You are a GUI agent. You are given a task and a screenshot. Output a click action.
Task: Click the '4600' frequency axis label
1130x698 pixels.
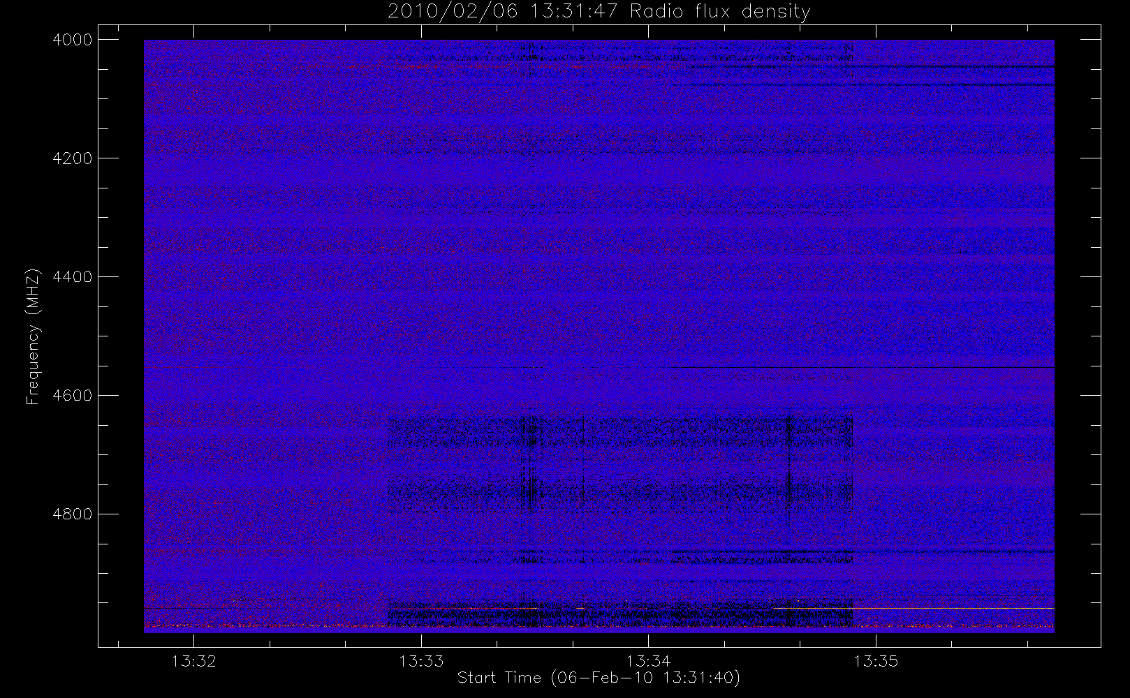(73, 396)
